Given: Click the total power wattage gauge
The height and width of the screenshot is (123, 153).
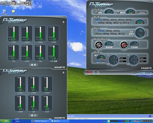Looking at the screenshot, I should [109, 11].
